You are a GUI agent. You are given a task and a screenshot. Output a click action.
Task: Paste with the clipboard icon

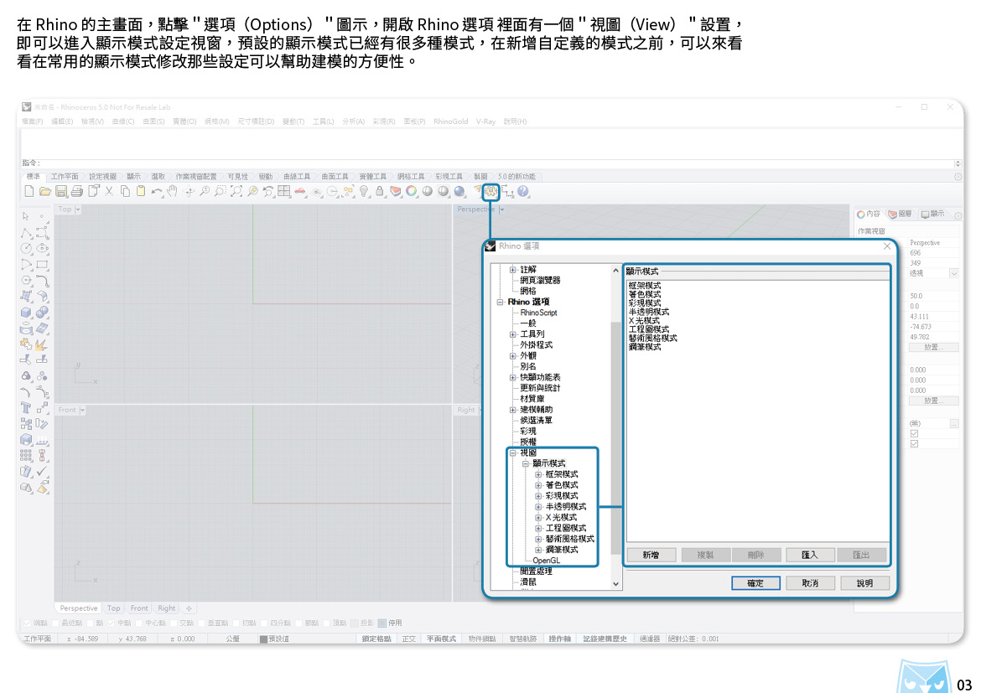point(141,191)
